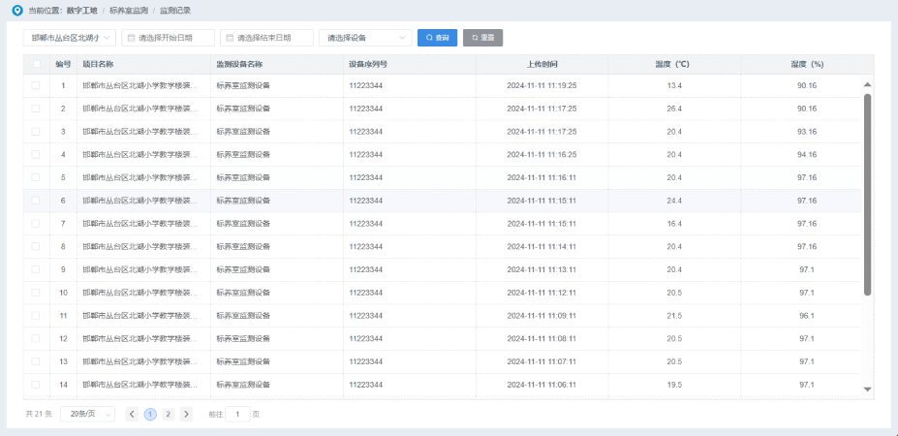Open the 邯郸市丛台区北湖小 project dropdown
The image size is (898, 436).
(69, 38)
